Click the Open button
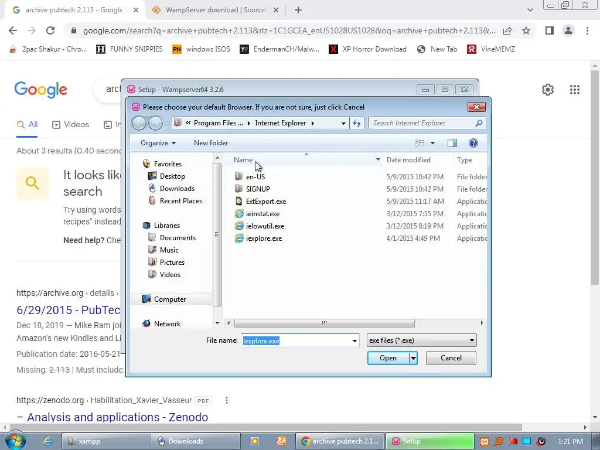The image size is (600, 450). pos(388,358)
